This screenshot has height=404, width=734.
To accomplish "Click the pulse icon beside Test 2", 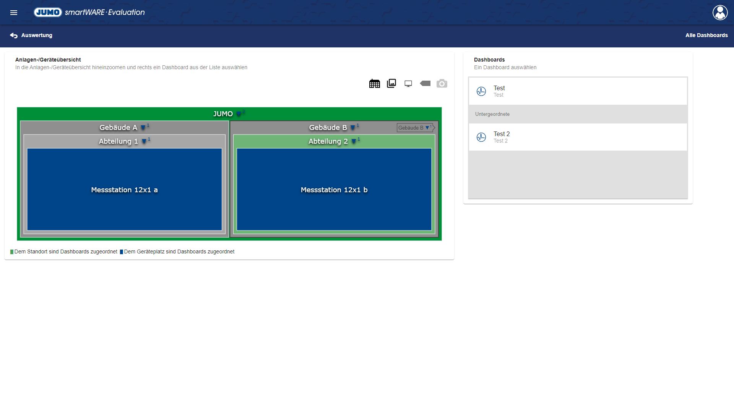I will pyautogui.click(x=481, y=137).
